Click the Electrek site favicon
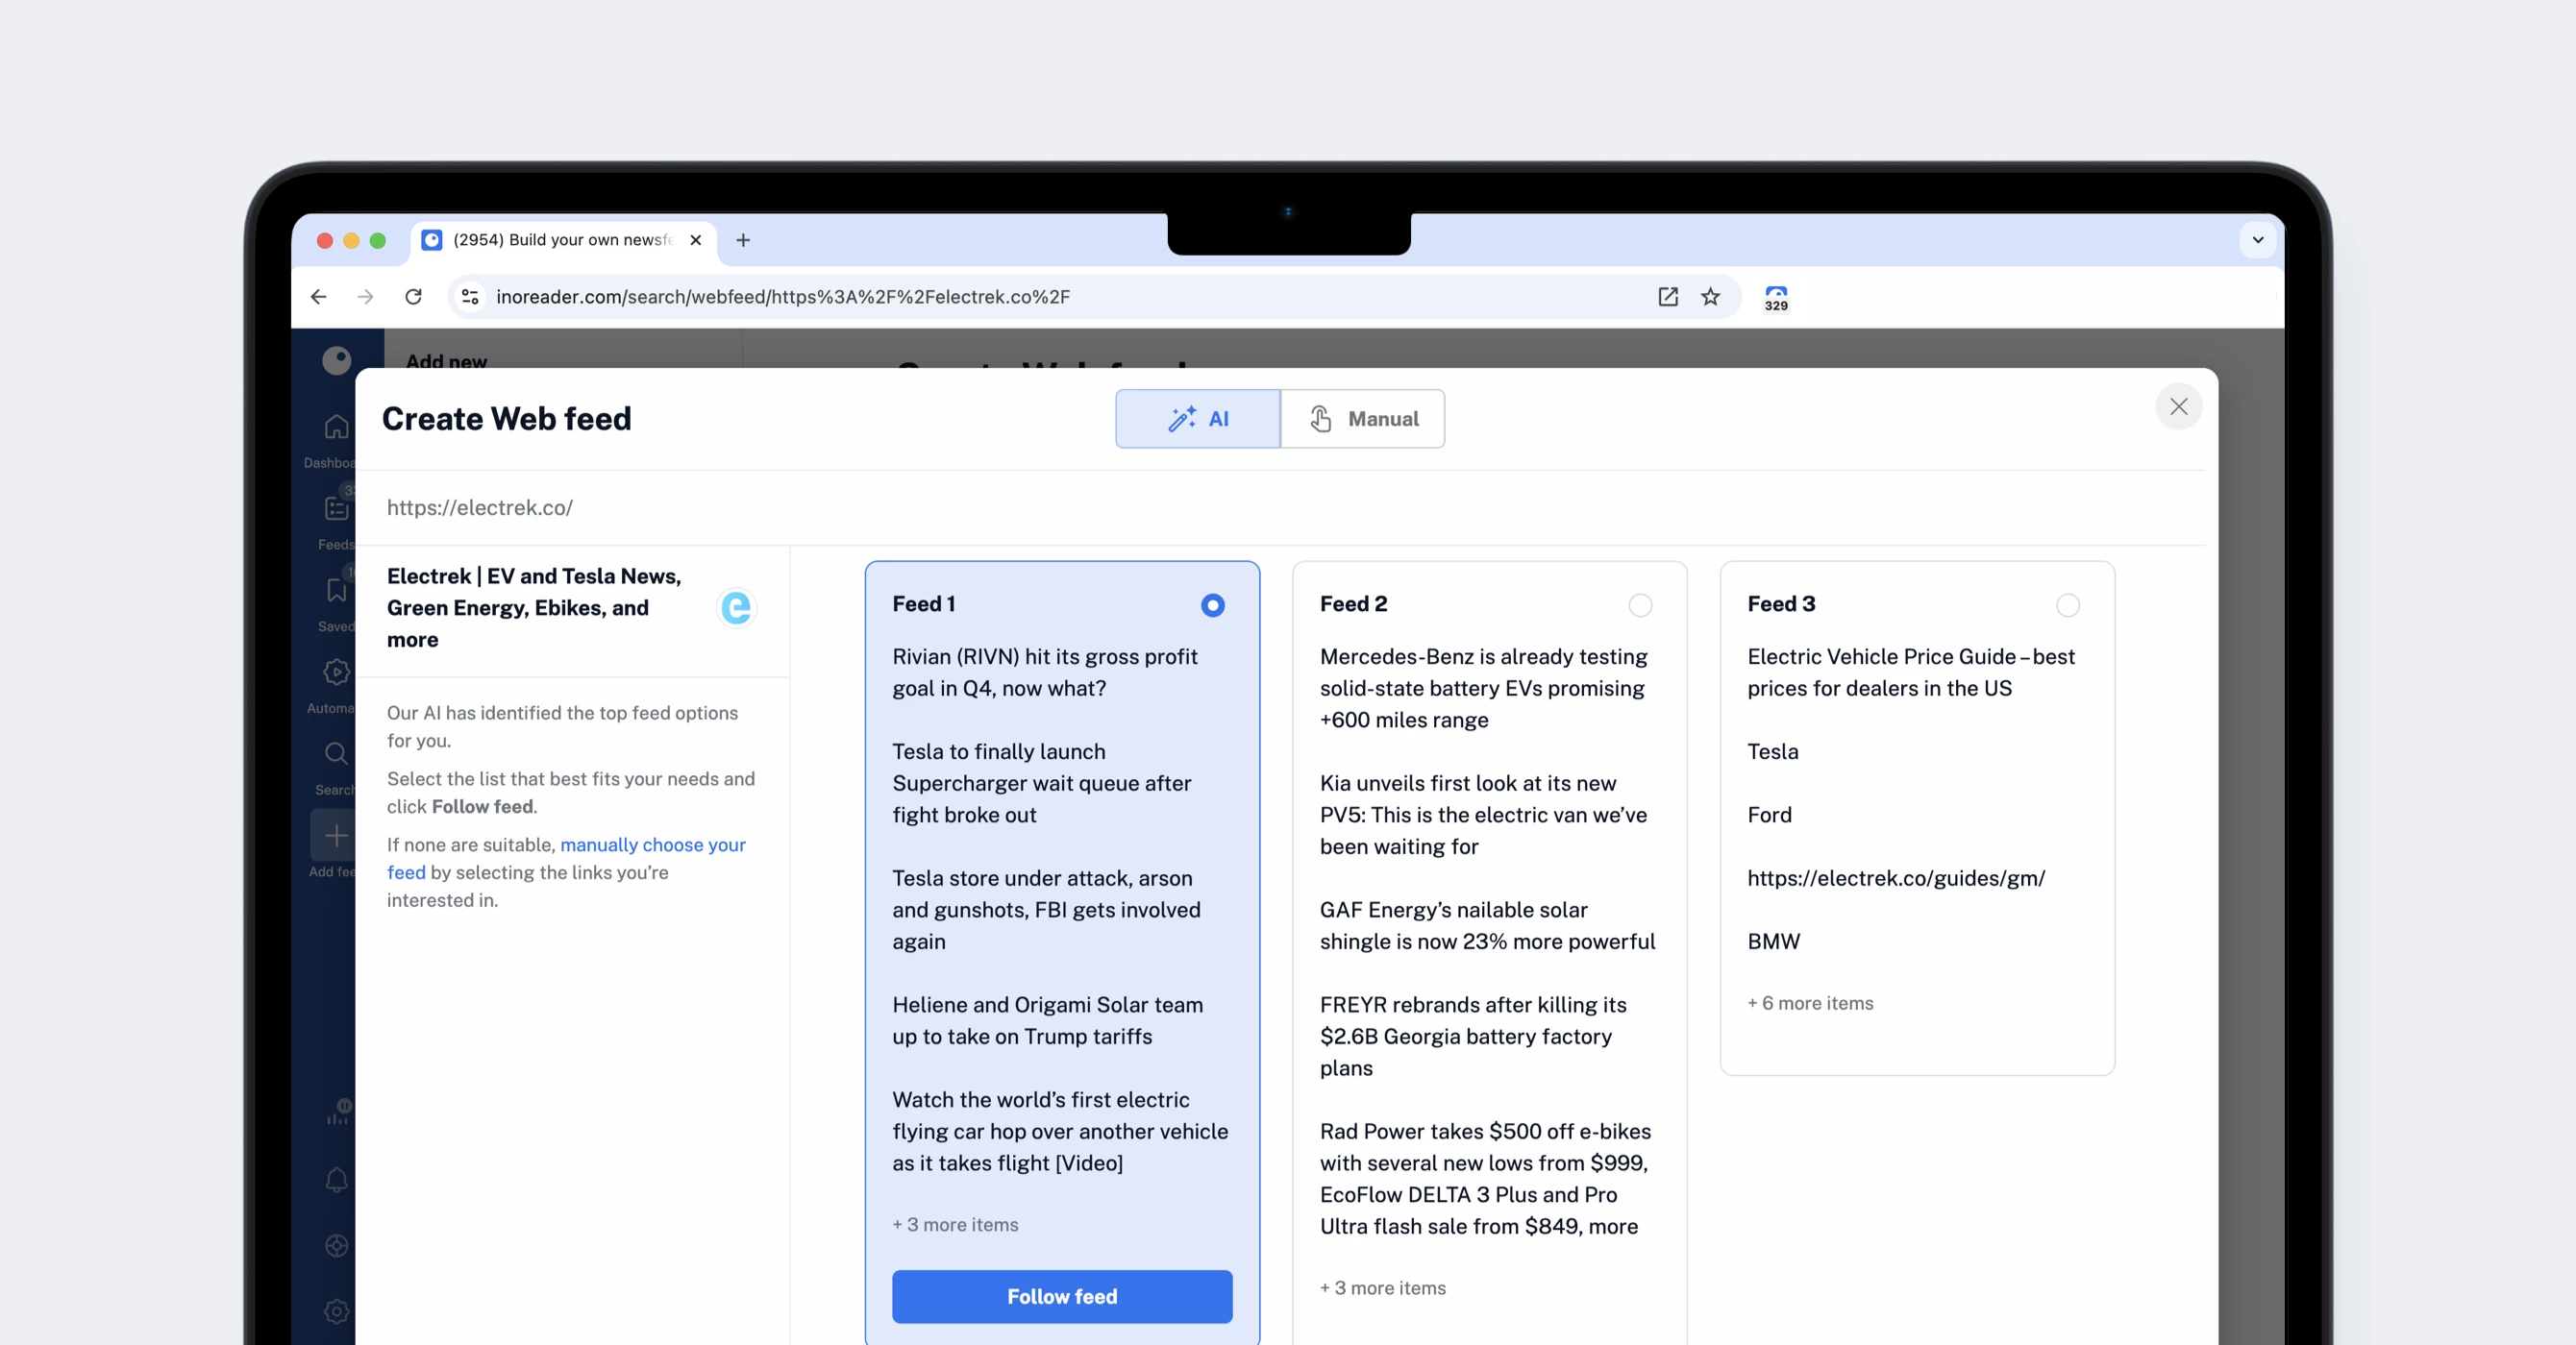Image resolution: width=2576 pixels, height=1345 pixels. (736, 607)
